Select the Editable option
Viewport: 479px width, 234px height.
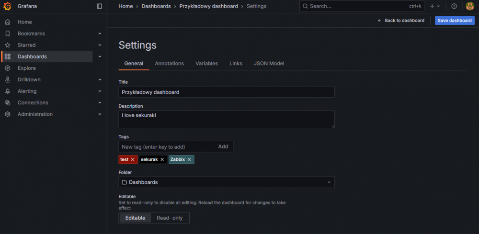tap(135, 218)
